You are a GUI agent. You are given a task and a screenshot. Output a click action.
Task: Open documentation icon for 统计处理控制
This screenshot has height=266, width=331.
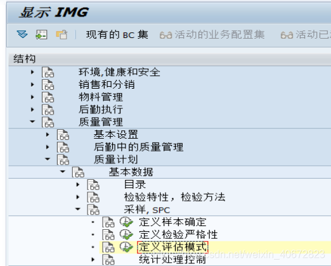click(108, 260)
